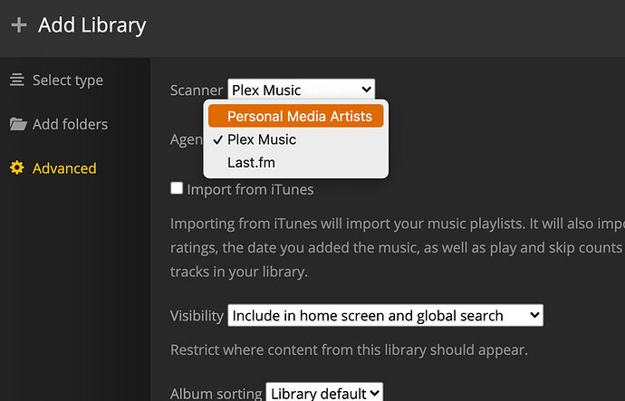
Task: Click the Visibility label
Action: coord(197,316)
